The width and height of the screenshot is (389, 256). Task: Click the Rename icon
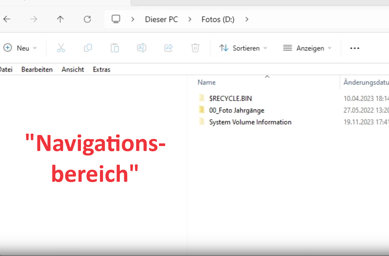pyautogui.click(x=142, y=48)
